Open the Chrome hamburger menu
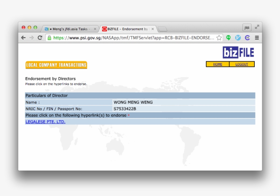The width and height of the screenshot is (280, 196). click(257, 38)
